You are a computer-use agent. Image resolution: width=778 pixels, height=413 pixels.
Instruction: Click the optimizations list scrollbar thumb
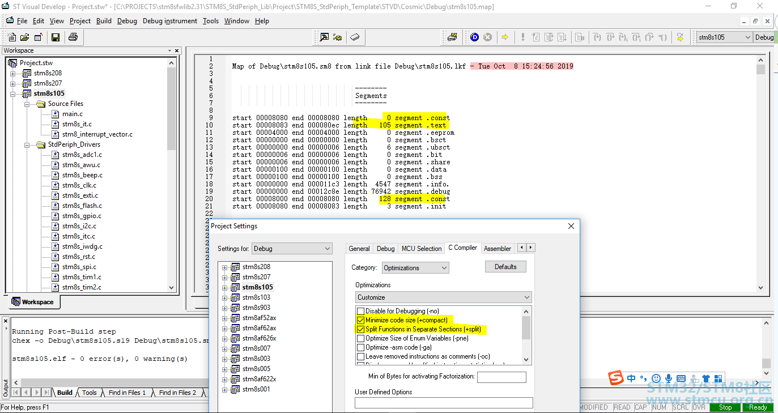click(526, 327)
